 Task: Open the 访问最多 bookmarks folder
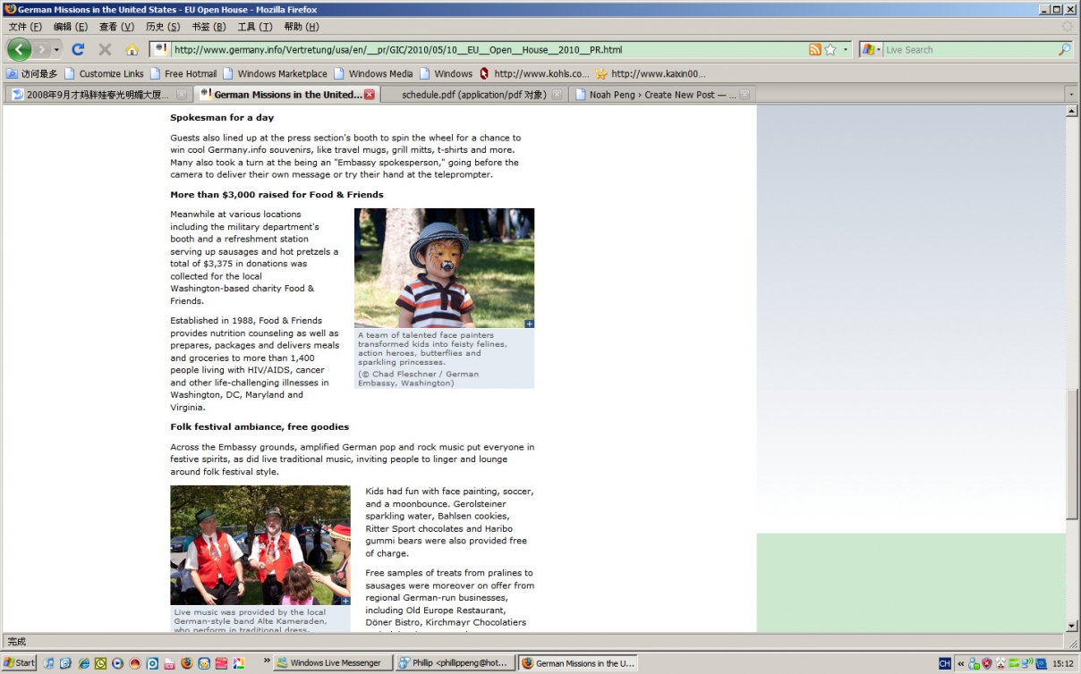(x=32, y=73)
